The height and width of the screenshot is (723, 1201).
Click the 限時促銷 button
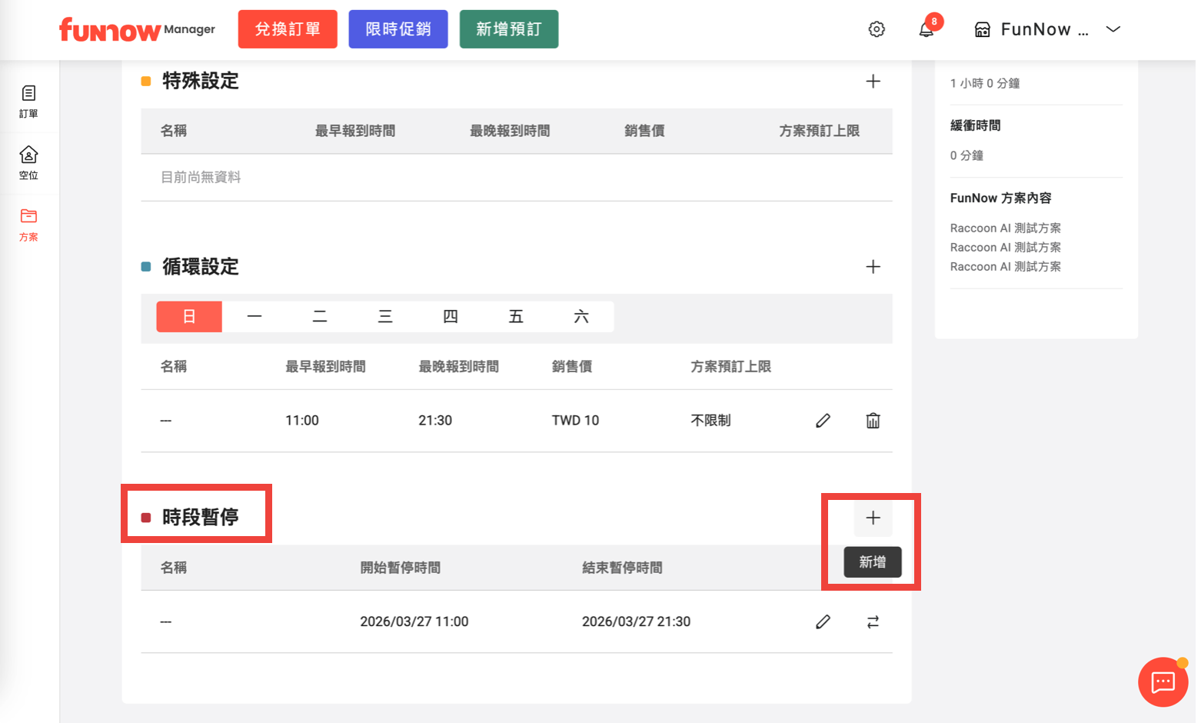click(398, 29)
